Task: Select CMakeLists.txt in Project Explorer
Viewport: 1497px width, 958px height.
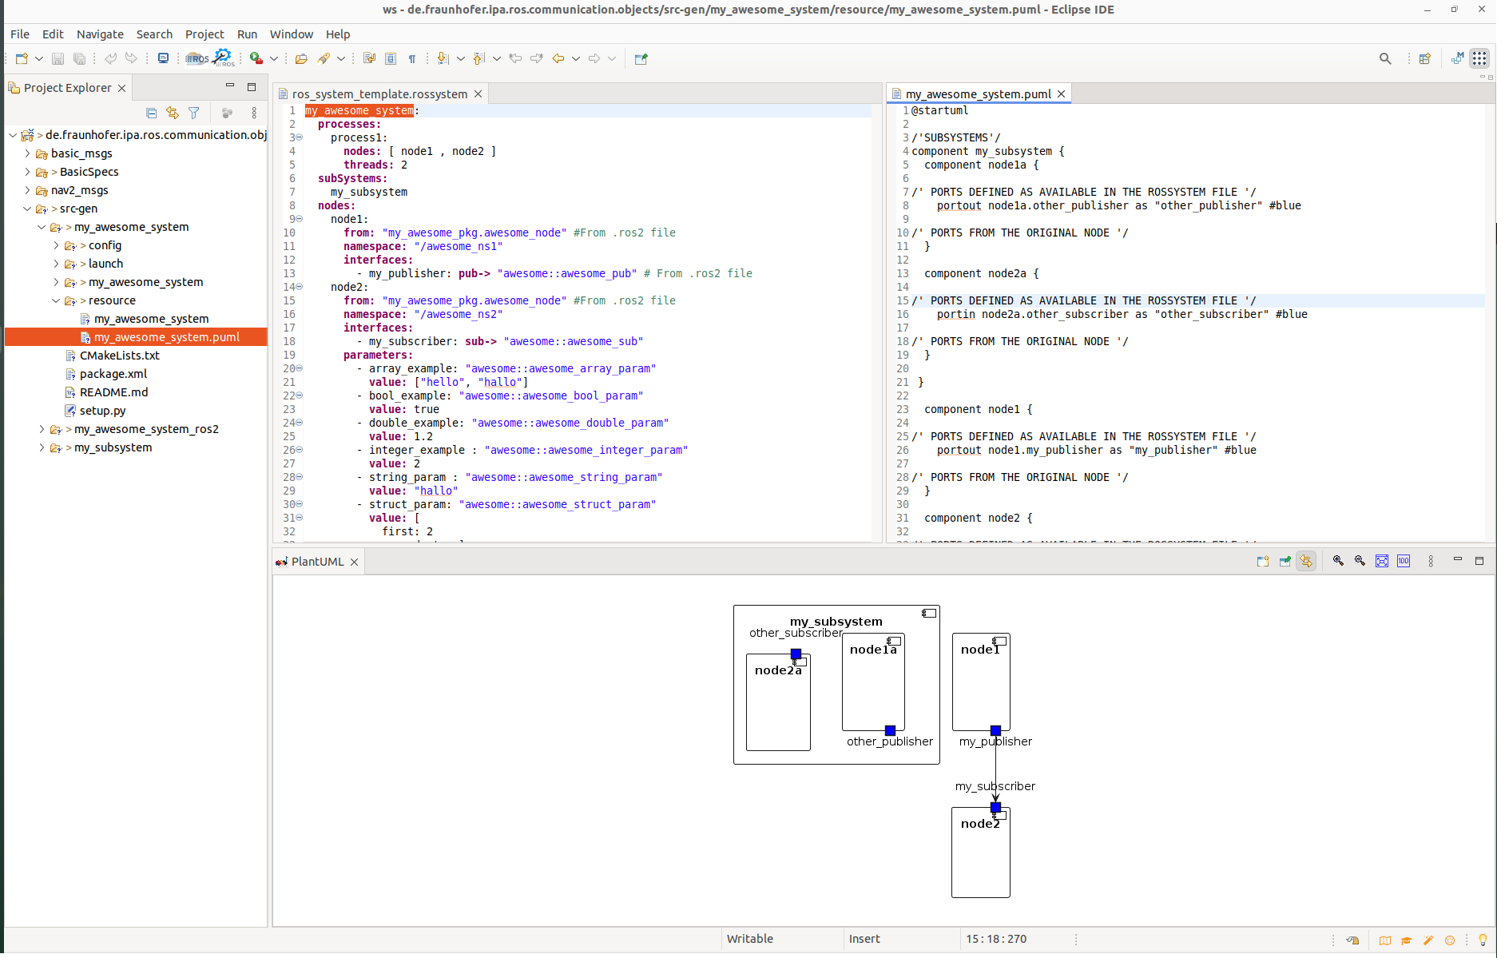Action: coord(119,356)
